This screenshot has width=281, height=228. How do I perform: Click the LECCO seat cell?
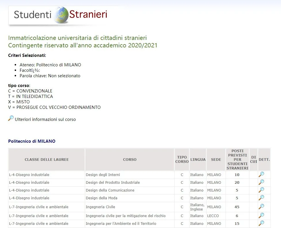[x=213, y=216]
